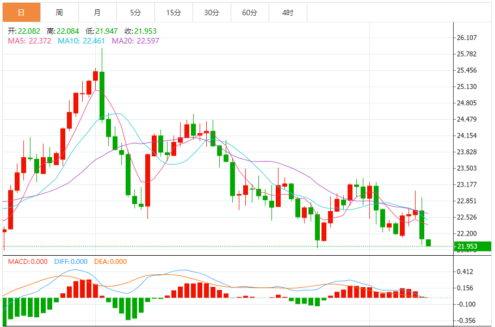Click the MA10: 22.461 indicator label
The width and height of the screenshot is (495, 327).
(81, 41)
